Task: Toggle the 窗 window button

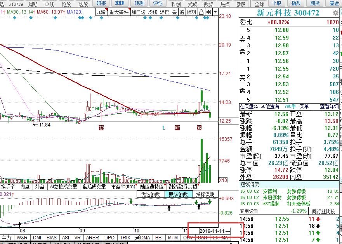Action: tap(182, 12)
